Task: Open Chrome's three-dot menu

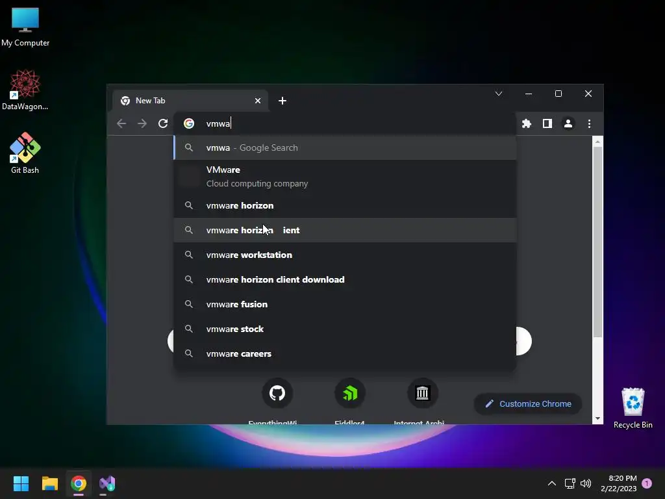Action: [589, 123]
